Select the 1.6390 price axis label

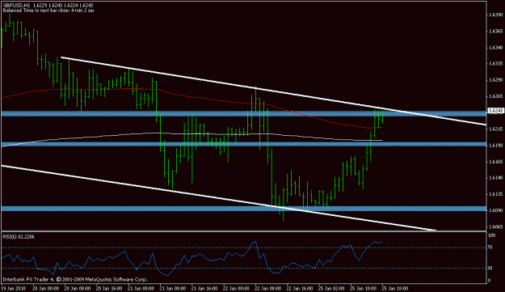495,15
